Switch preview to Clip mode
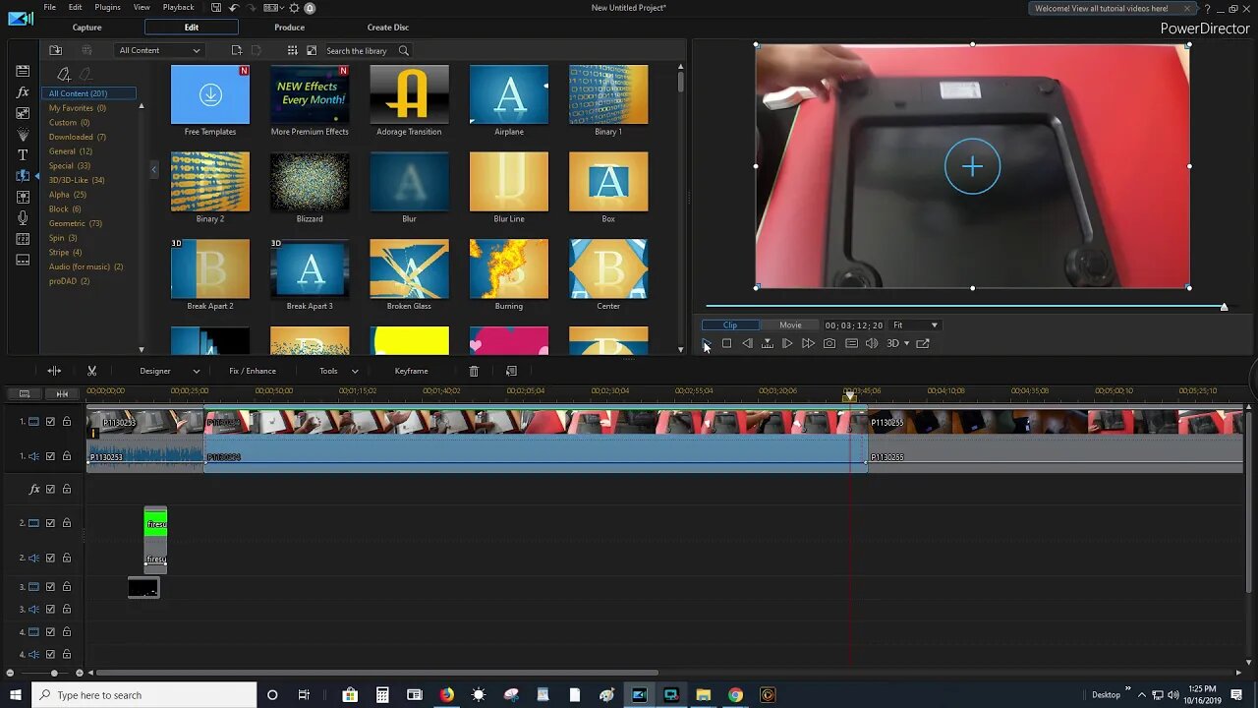1258x708 pixels. tap(730, 325)
